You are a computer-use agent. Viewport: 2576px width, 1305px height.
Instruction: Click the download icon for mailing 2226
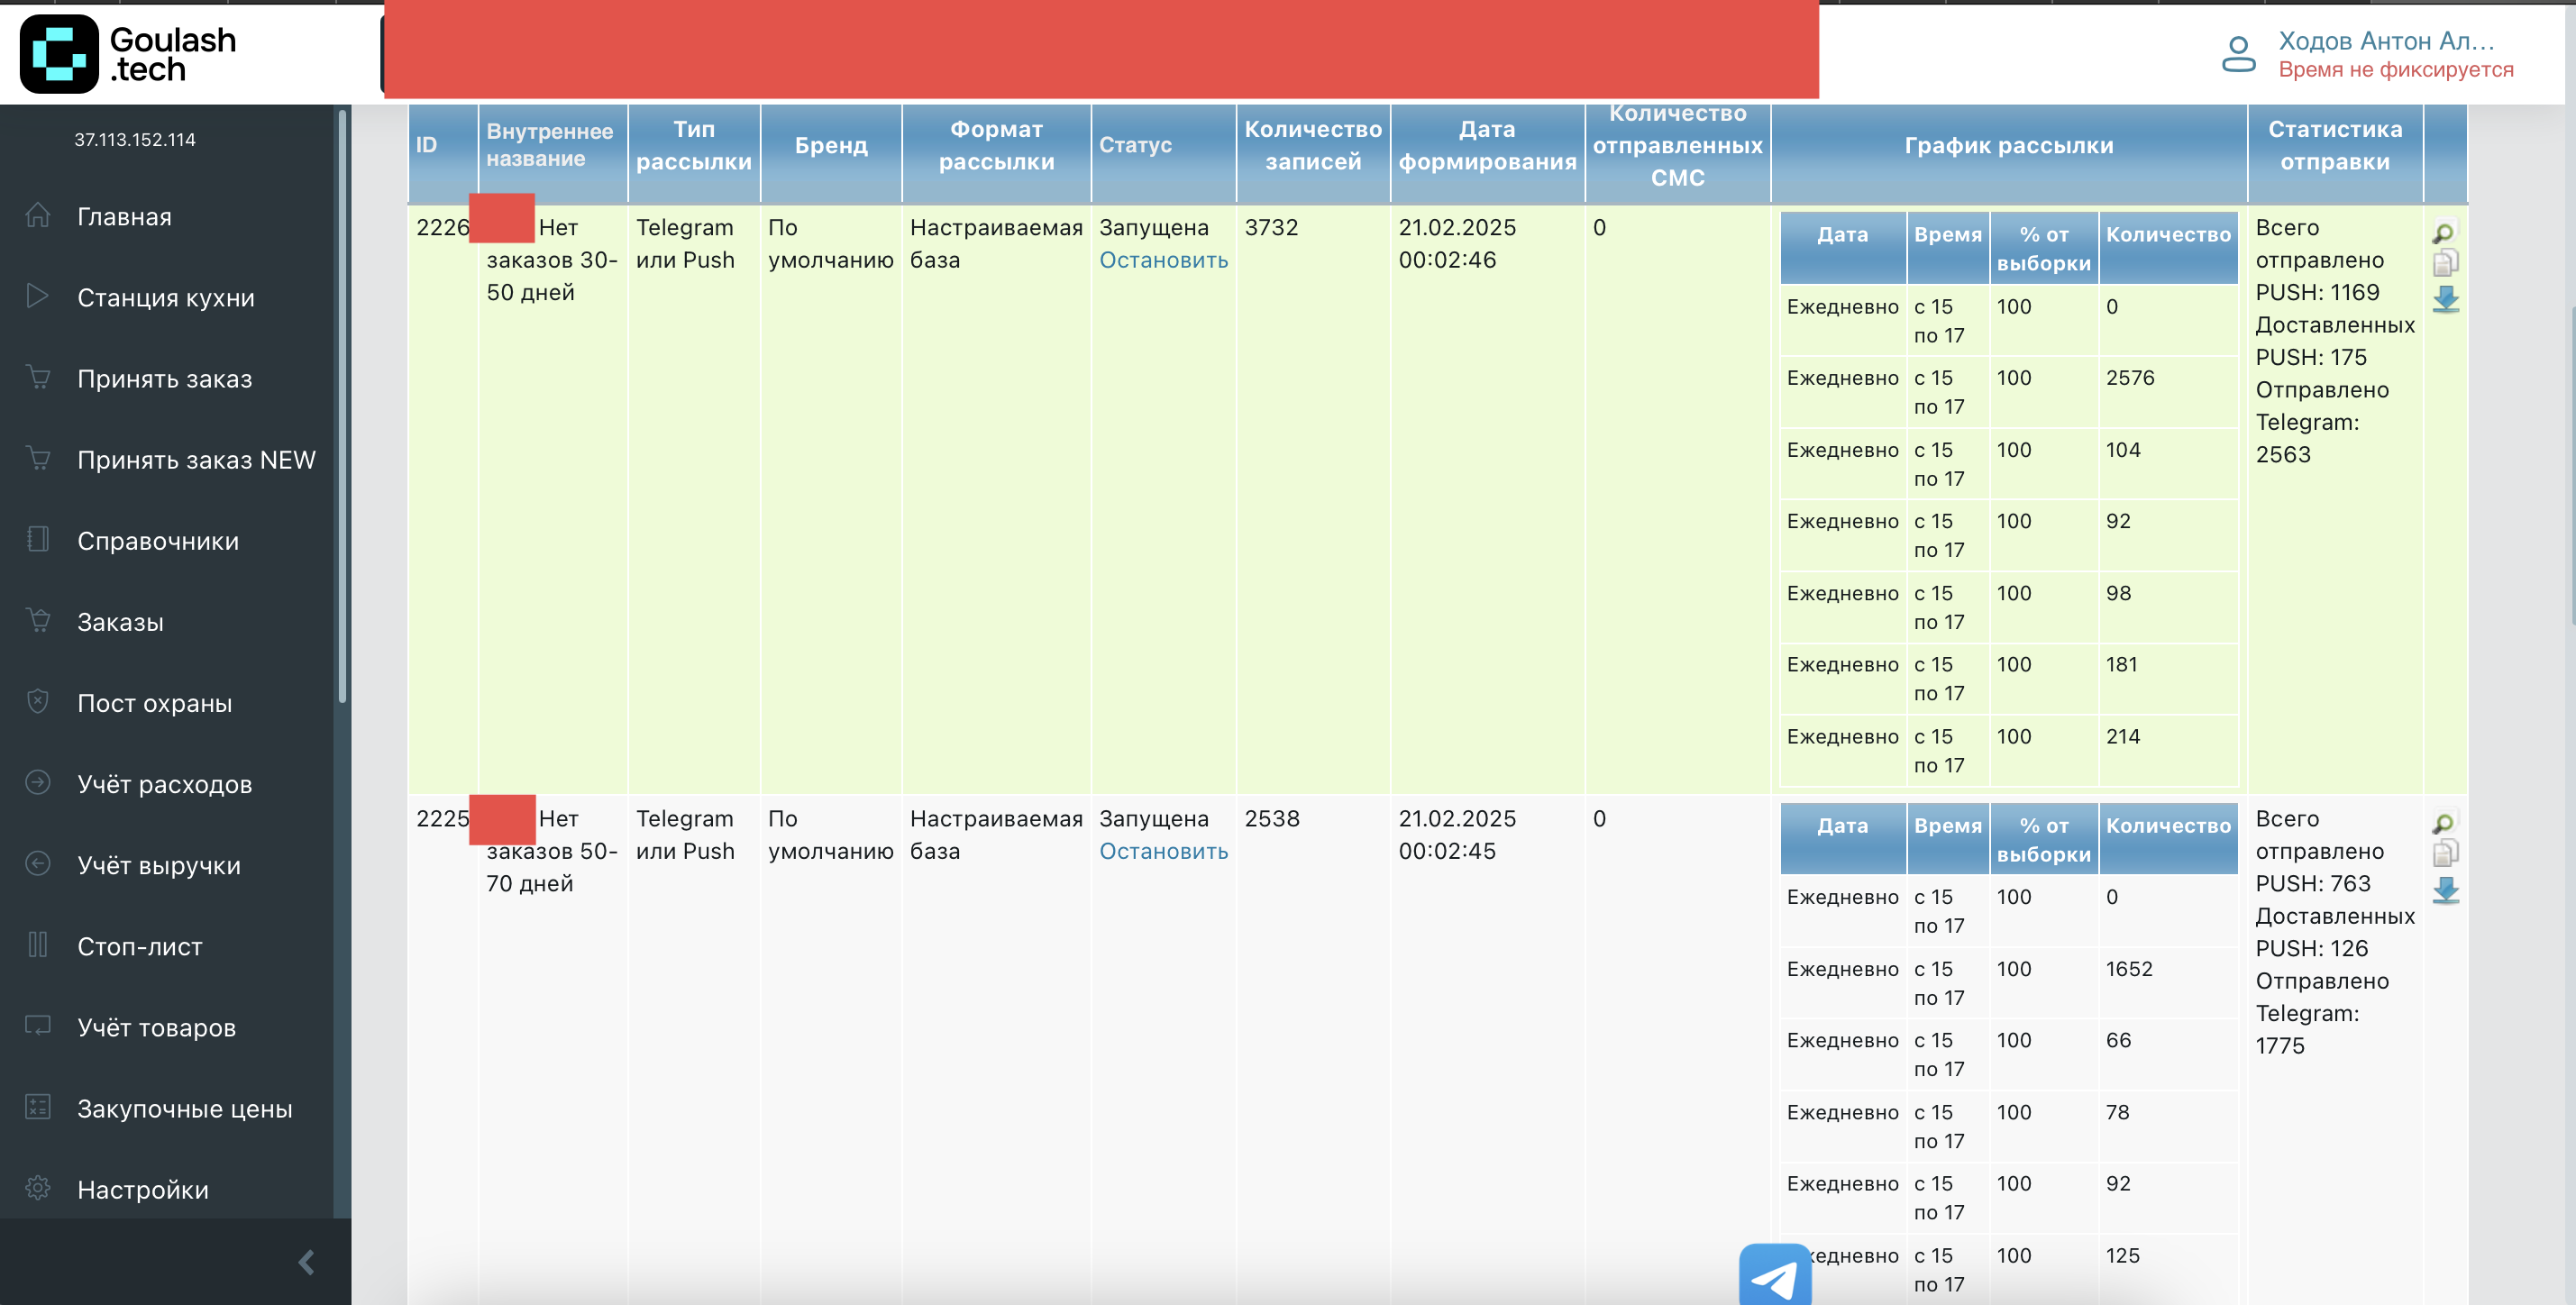[2446, 299]
